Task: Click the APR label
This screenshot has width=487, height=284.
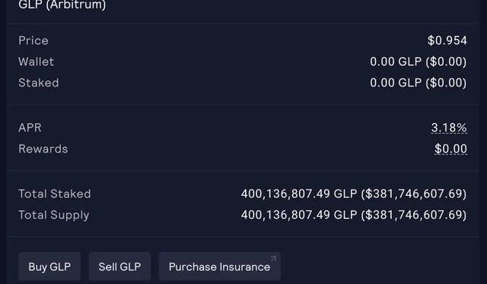Action: click(x=30, y=128)
